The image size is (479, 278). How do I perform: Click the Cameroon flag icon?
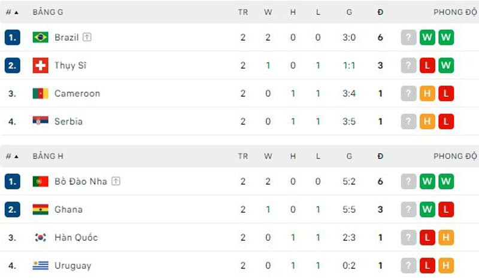[x=40, y=93]
